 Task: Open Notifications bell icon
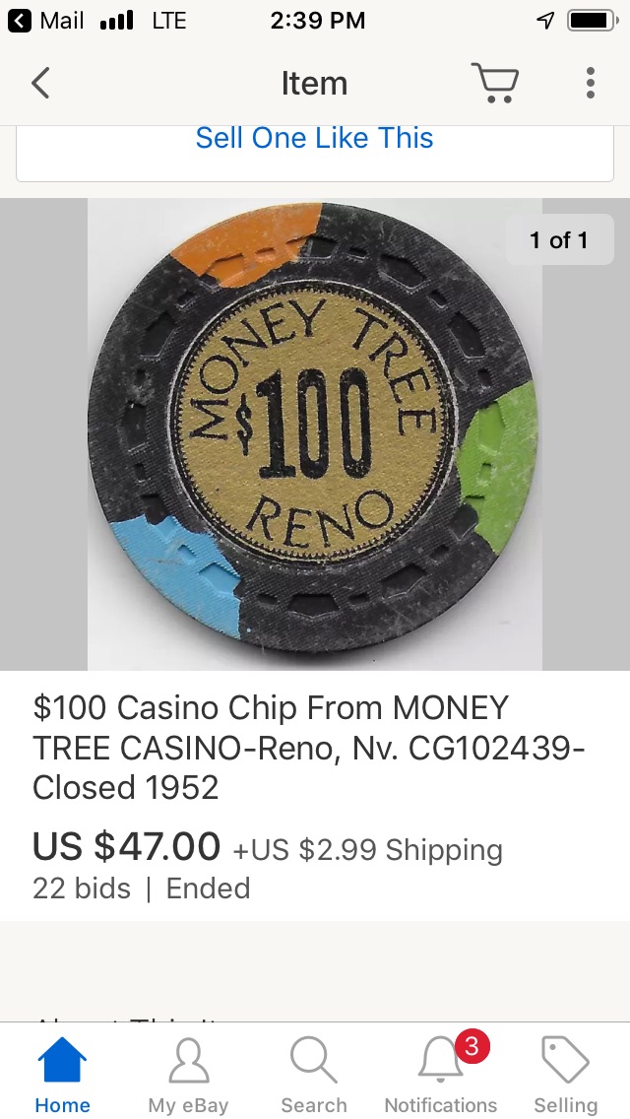pyautogui.click(x=440, y=1061)
